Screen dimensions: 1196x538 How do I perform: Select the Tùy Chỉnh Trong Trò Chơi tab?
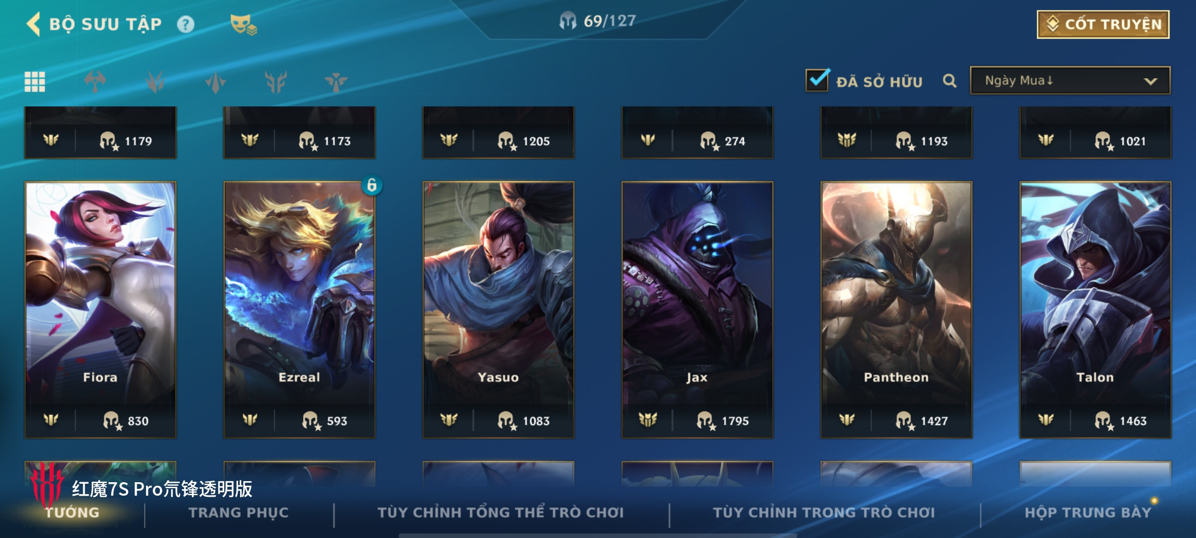point(824,513)
